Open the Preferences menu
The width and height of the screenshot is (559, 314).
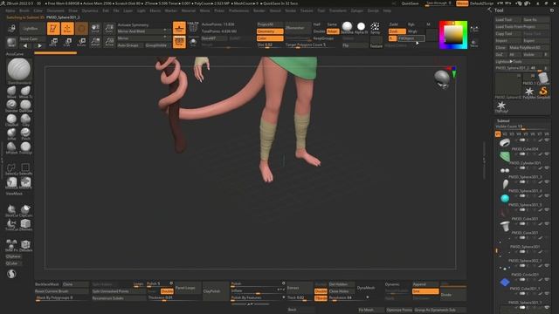(x=238, y=10)
